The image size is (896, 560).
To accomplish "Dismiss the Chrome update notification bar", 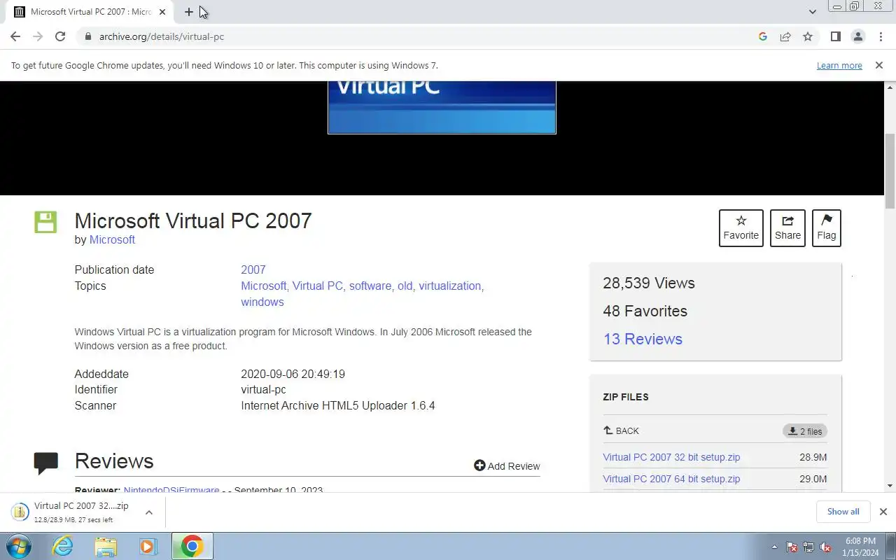I will click(x=878, y=65).
